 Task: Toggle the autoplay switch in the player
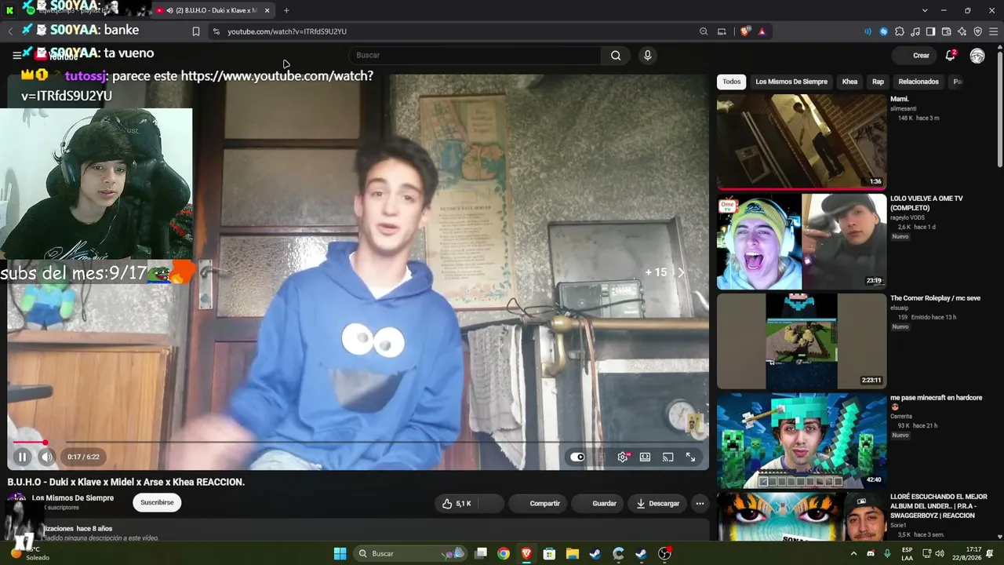coord(578,457)
